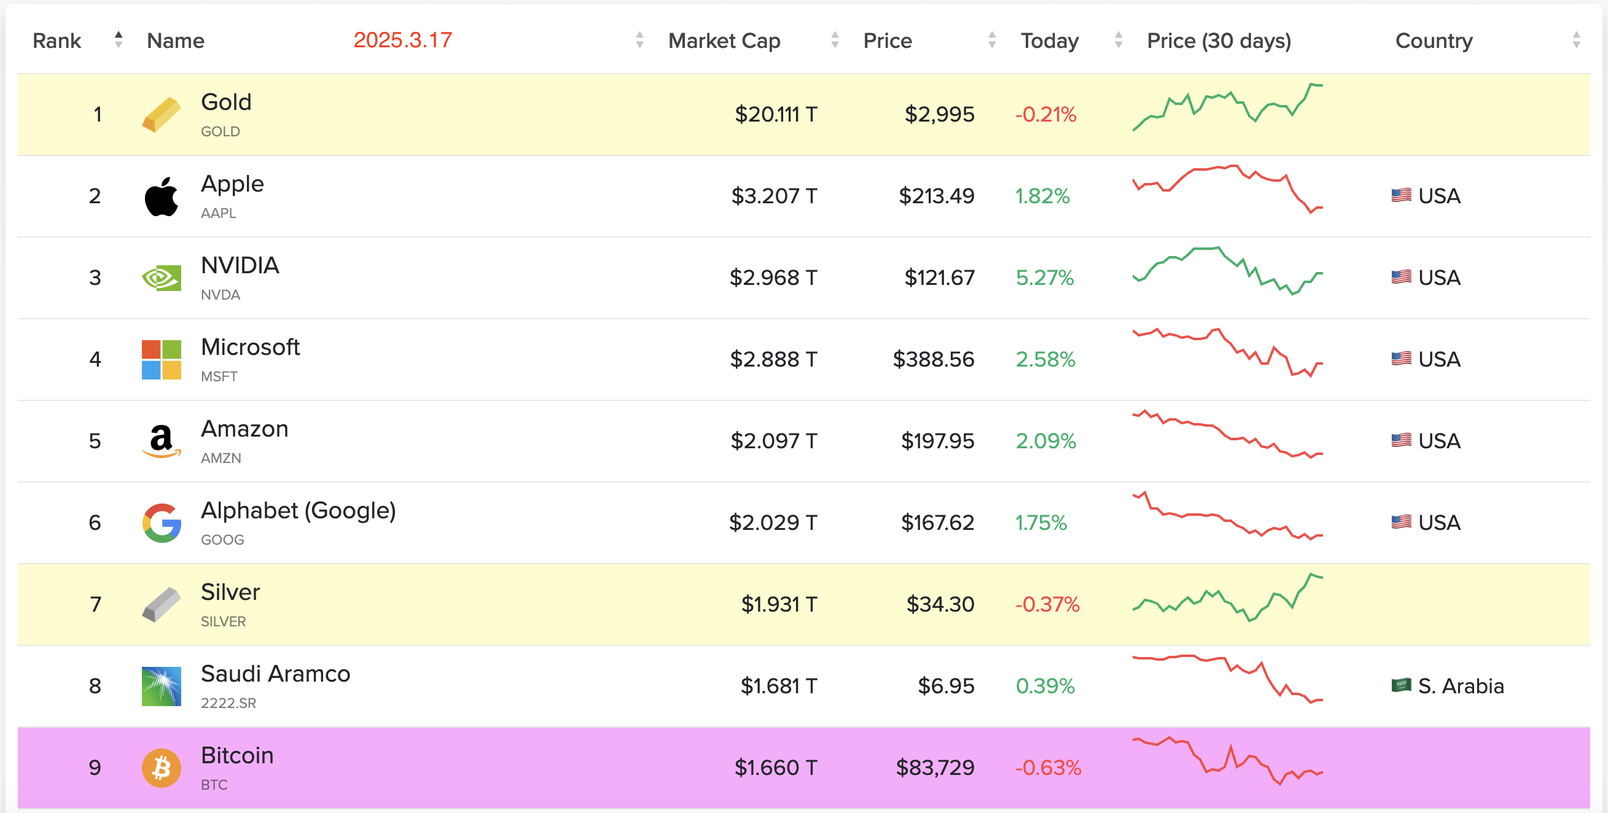This screenshot has width=1608, height=813.
Task: Click Microsoft 30-day price sparkline
Action: tap(1228, 352)
